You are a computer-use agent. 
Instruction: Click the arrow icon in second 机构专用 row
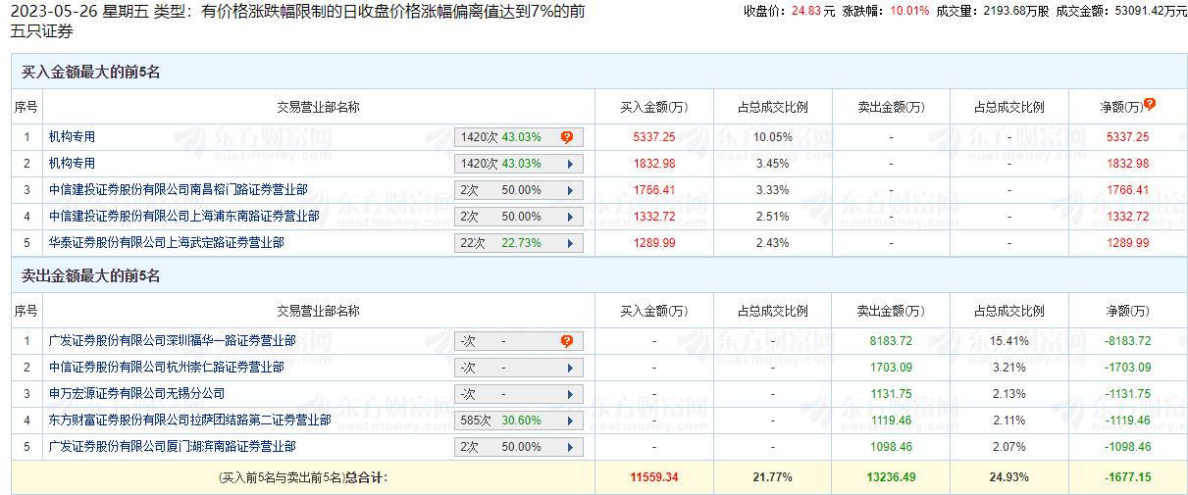[569, 164]
